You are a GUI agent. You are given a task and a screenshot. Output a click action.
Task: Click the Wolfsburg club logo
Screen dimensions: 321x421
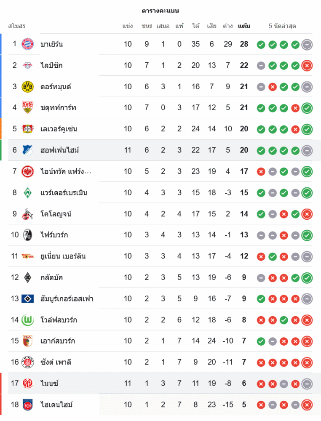point(28,320)
